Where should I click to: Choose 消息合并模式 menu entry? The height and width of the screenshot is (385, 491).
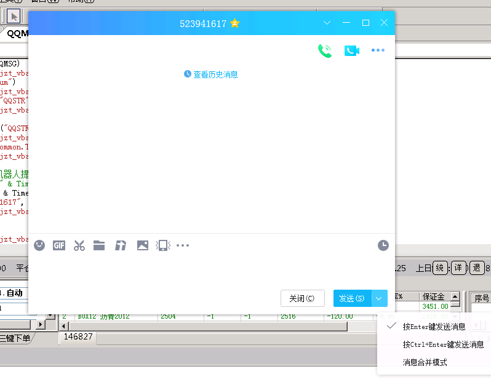[425, 362]
